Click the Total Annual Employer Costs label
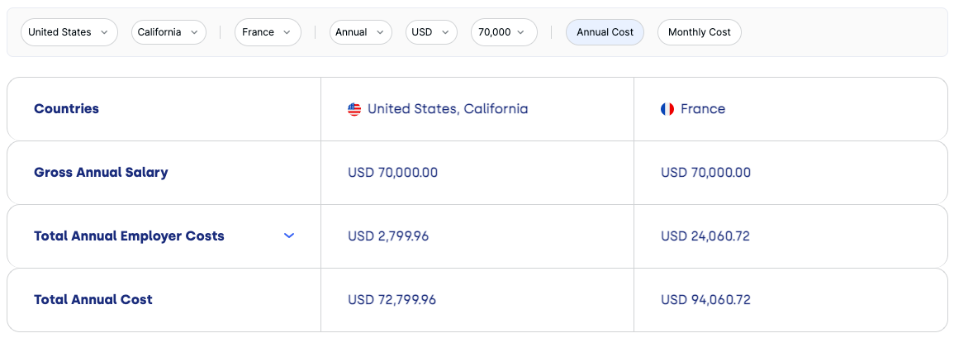This screenshot has height=338, width=954. (129, 236)
